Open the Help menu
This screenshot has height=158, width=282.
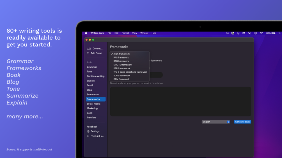click(x=154, y=33)
